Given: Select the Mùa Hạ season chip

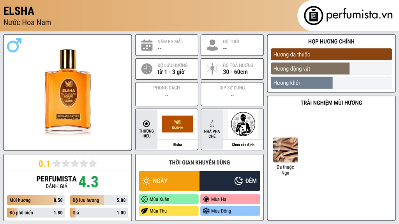Looking at the screenshot, I should pyautogui.click(x=230, y=199).
